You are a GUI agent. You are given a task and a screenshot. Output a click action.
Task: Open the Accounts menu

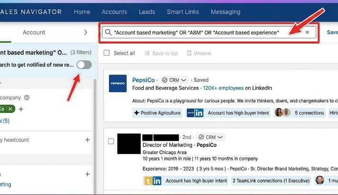[x=114, y=12]
